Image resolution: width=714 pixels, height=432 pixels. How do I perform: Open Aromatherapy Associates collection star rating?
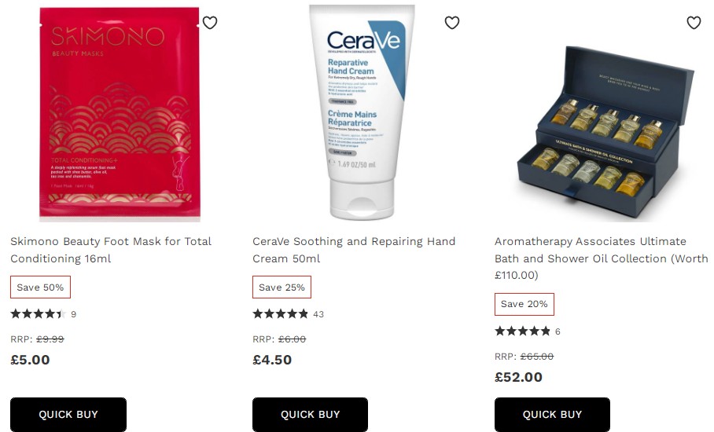click(x=523, y=331)
